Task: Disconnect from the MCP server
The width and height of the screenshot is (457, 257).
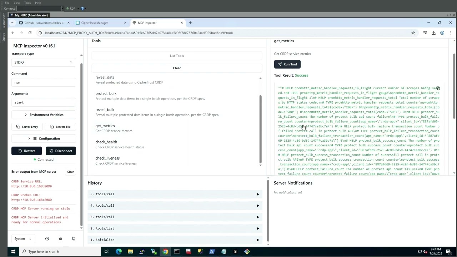Action: point(61,151)
